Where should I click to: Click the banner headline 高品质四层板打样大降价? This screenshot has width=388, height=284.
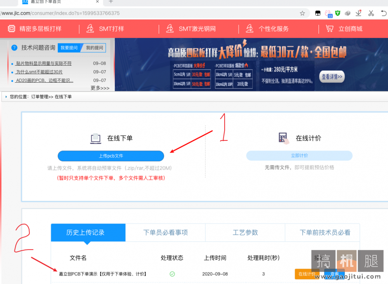[212, 52]
